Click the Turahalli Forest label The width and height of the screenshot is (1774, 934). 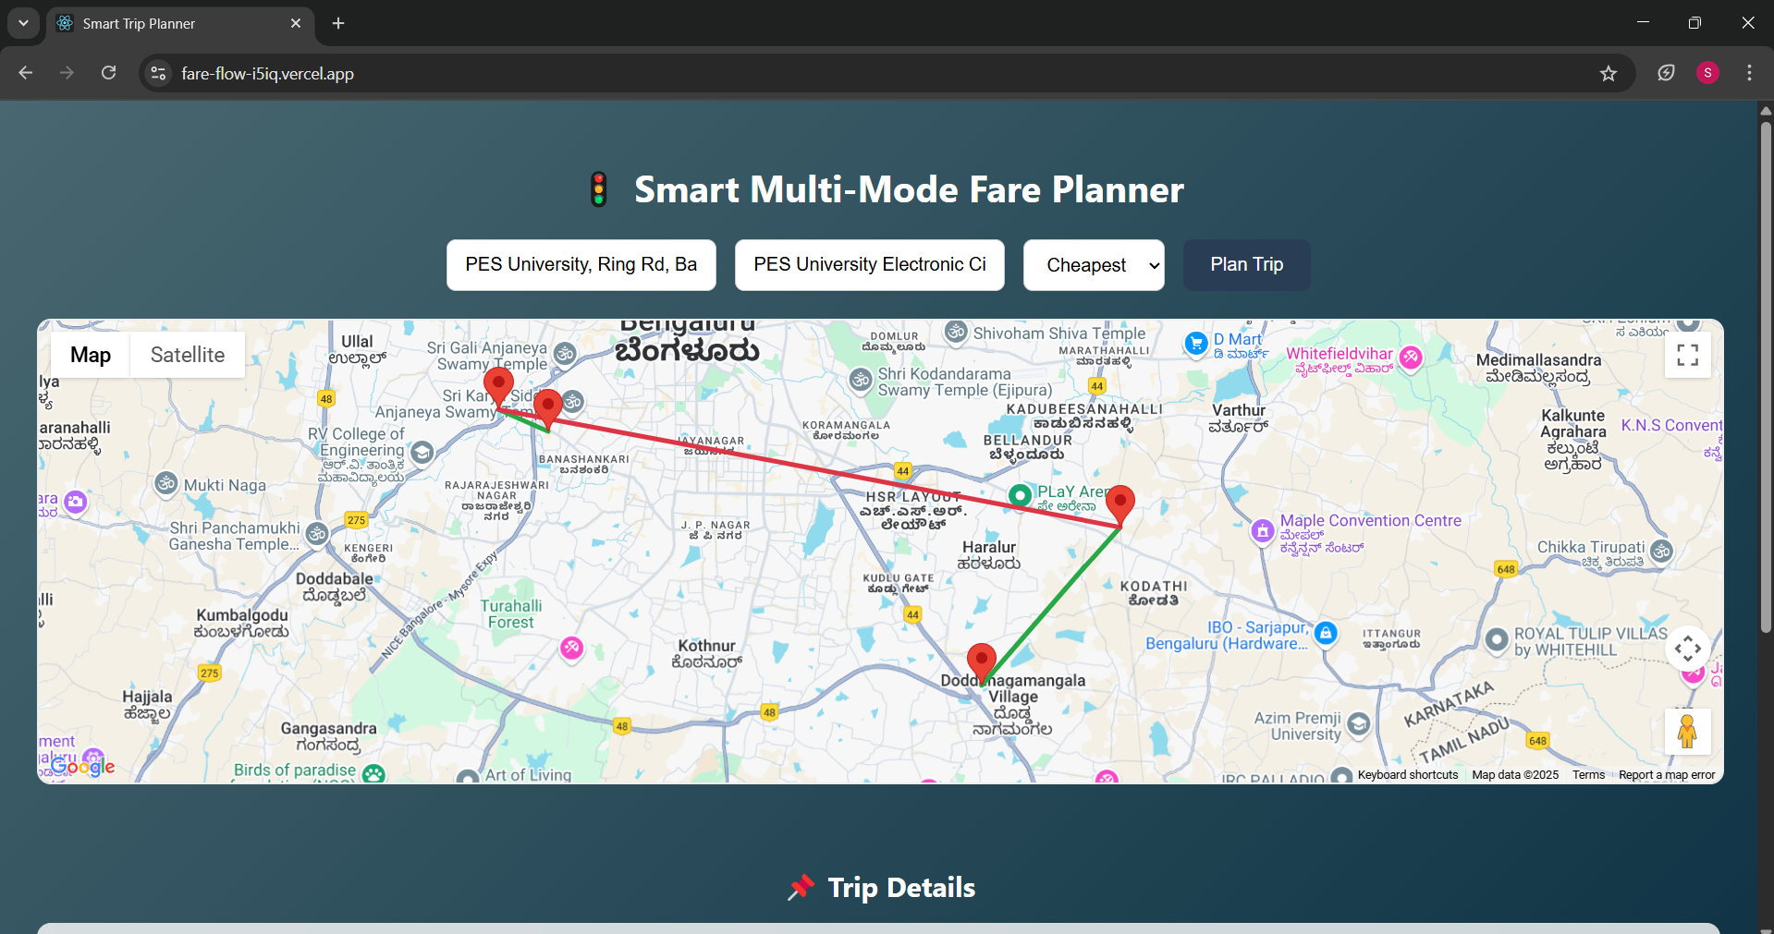(511, 614)
